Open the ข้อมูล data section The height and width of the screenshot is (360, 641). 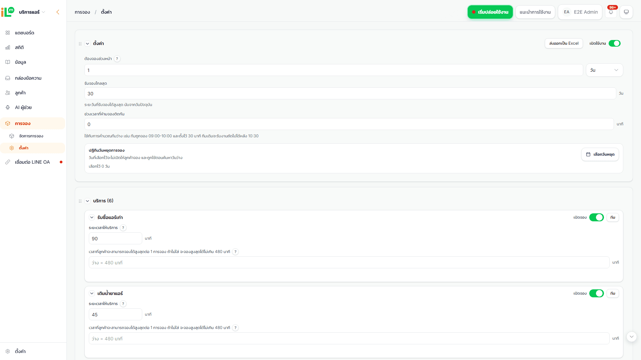tap(33, 62)
